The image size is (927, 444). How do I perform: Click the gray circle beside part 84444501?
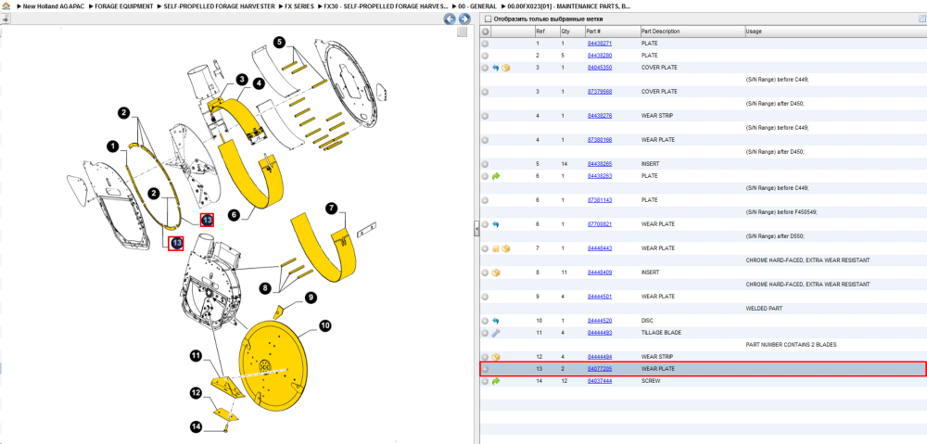485,297
